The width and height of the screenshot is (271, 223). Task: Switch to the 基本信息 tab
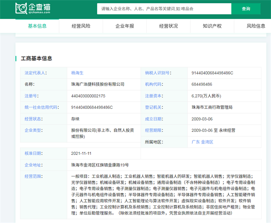(x=37, y=26)
